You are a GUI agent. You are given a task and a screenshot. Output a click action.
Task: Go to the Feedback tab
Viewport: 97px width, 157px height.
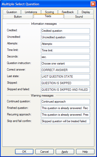pyautogui.click(x=68, y=12)
